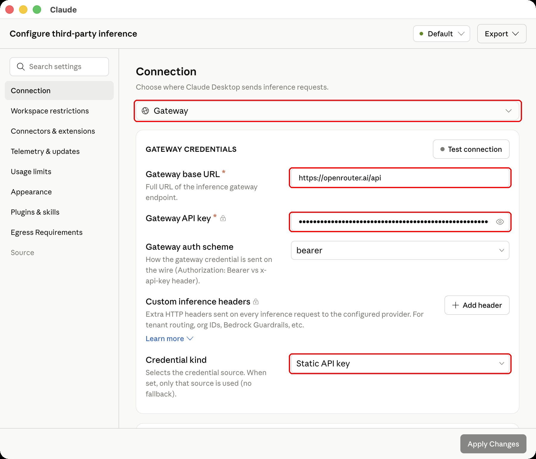The height and width of the screenshot is (459, 536).
Task: Click the Add header button
Action: (477, 305)
